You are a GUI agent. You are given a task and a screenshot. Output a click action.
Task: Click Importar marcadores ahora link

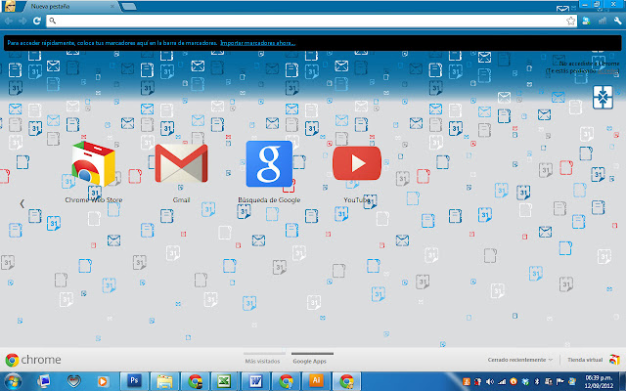tap(258, 43)
